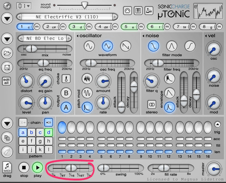Click the sound morph slider

[x=84, y=5]
